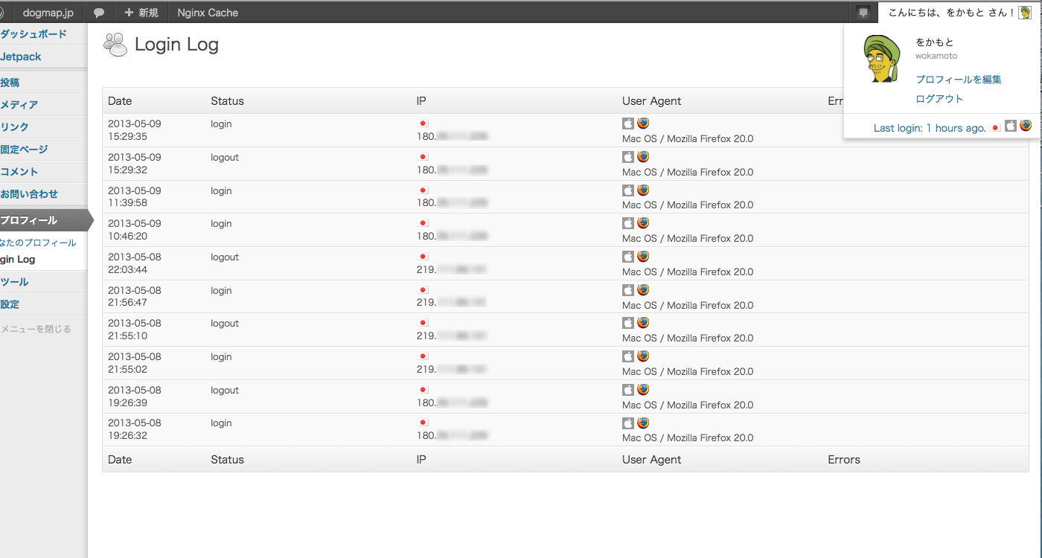This screenshot has height=558, width=1042.
Task: Click the Last login: 1 hours ago link
Action: pos(930,128)
